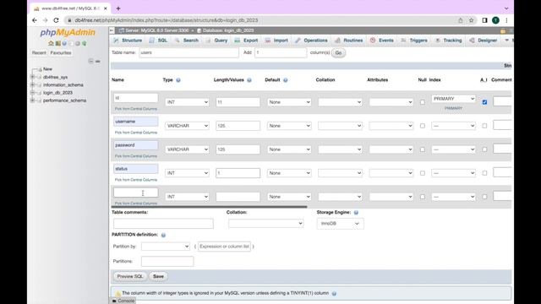This screenshot has height=304, width=541.
Task: Open the Designer tab
Action: [x=483, y=41]
